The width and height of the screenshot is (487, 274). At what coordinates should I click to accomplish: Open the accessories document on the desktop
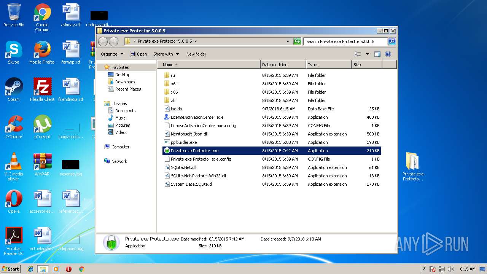tap(42, 202)
